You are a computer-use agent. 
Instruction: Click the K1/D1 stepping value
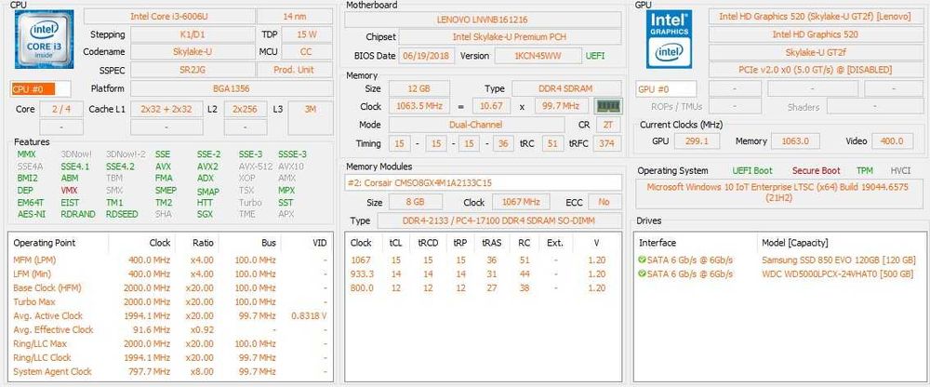point(193,34)
